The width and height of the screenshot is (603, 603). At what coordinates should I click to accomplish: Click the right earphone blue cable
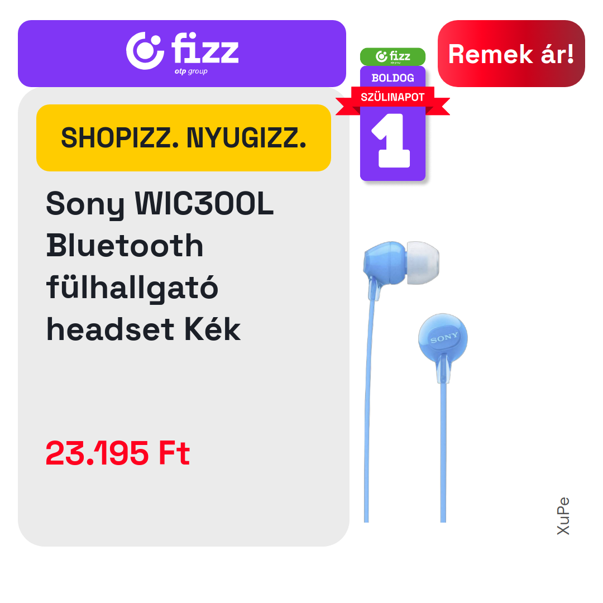pos(443,452)
